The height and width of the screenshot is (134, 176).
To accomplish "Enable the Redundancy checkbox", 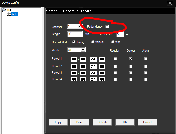I will pos(107,27).
